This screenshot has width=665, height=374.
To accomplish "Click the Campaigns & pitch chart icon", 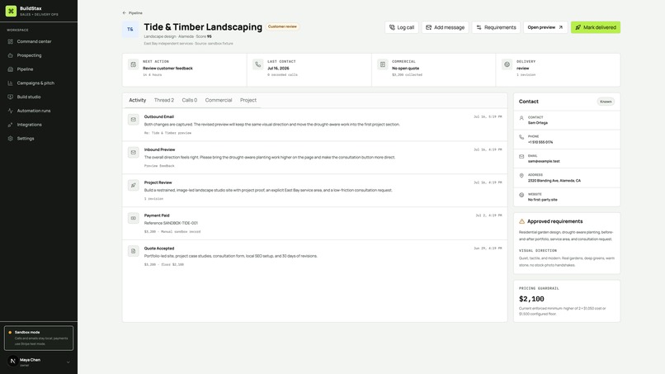I will pyautogui.click(x=10, y=83).
